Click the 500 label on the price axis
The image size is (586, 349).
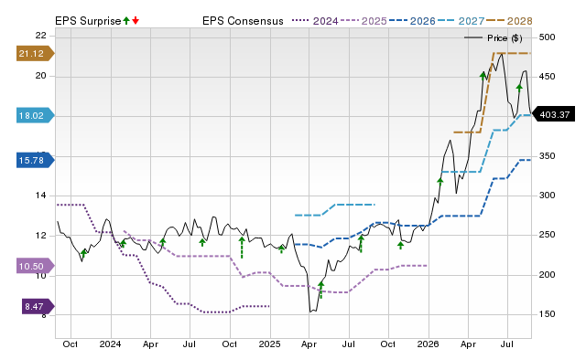[548, 37]
